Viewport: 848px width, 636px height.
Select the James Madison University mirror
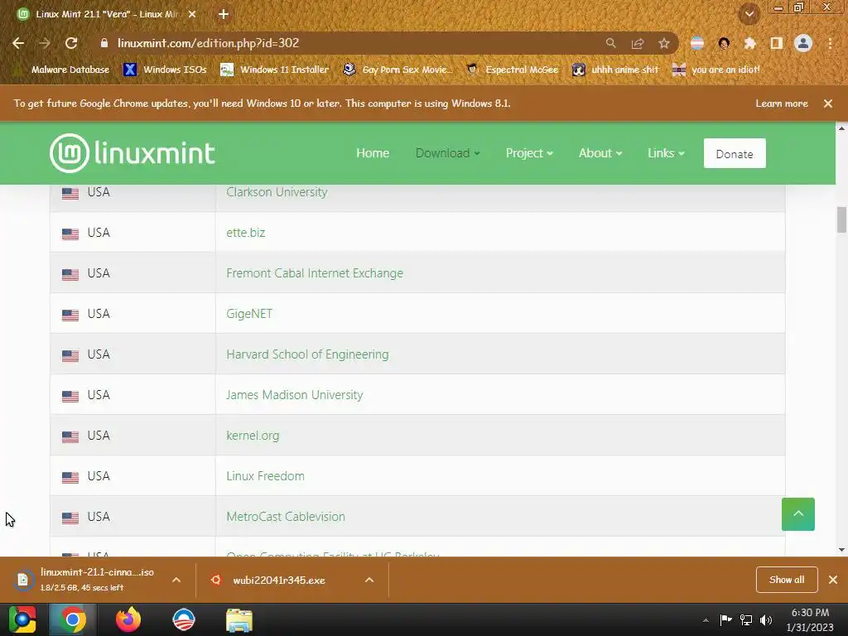(x=295, y=395)
